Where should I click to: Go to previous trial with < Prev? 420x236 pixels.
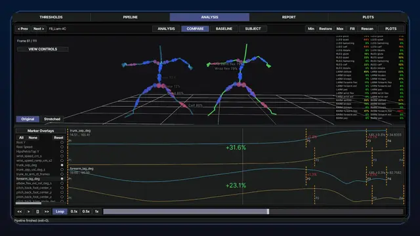[23, 29]
